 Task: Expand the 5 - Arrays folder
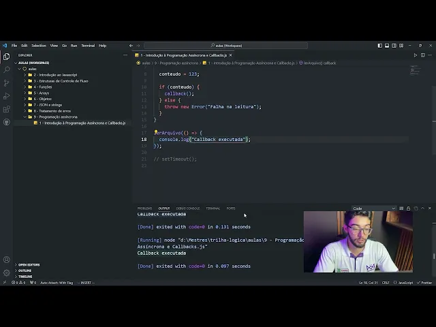click(x=25, y=93)
